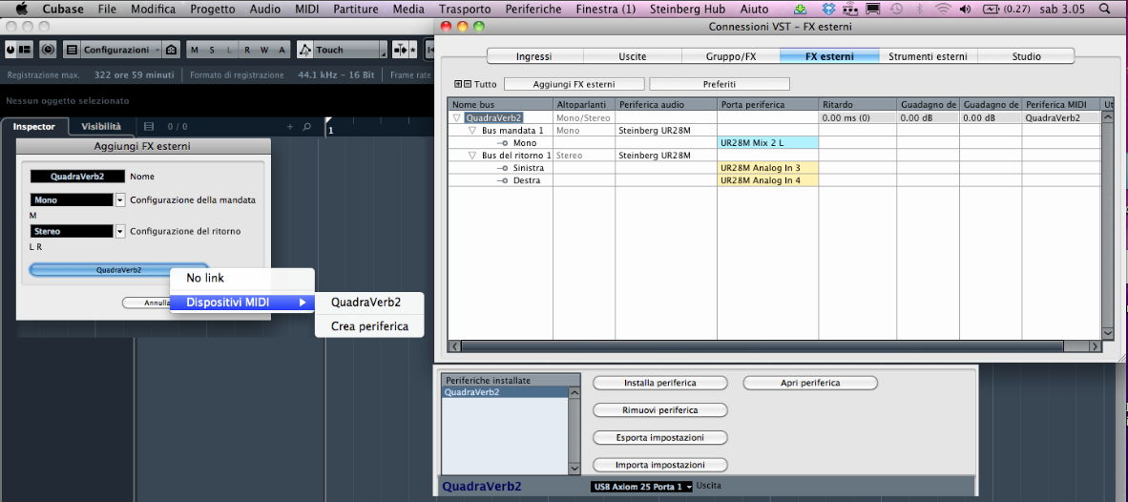Switch to the Strumenti esterni tab
Viewport: 1128px width, 502px height.
point(927,56)
